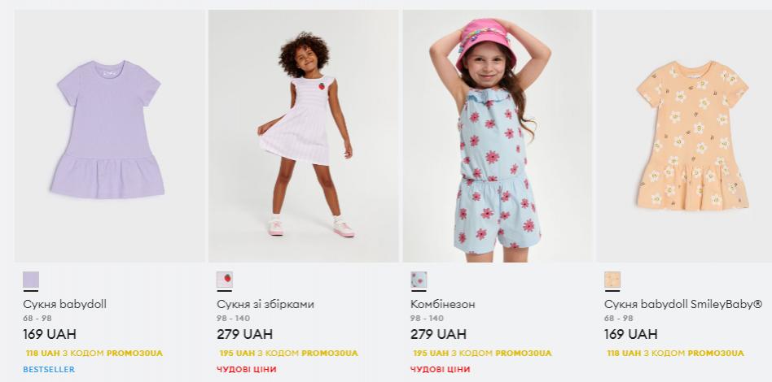Viewport: 772px width, 382px height.
Task: Click the 279 UAH price of Комбінезон
Action: pyautogui.click(x=438, y=334)
